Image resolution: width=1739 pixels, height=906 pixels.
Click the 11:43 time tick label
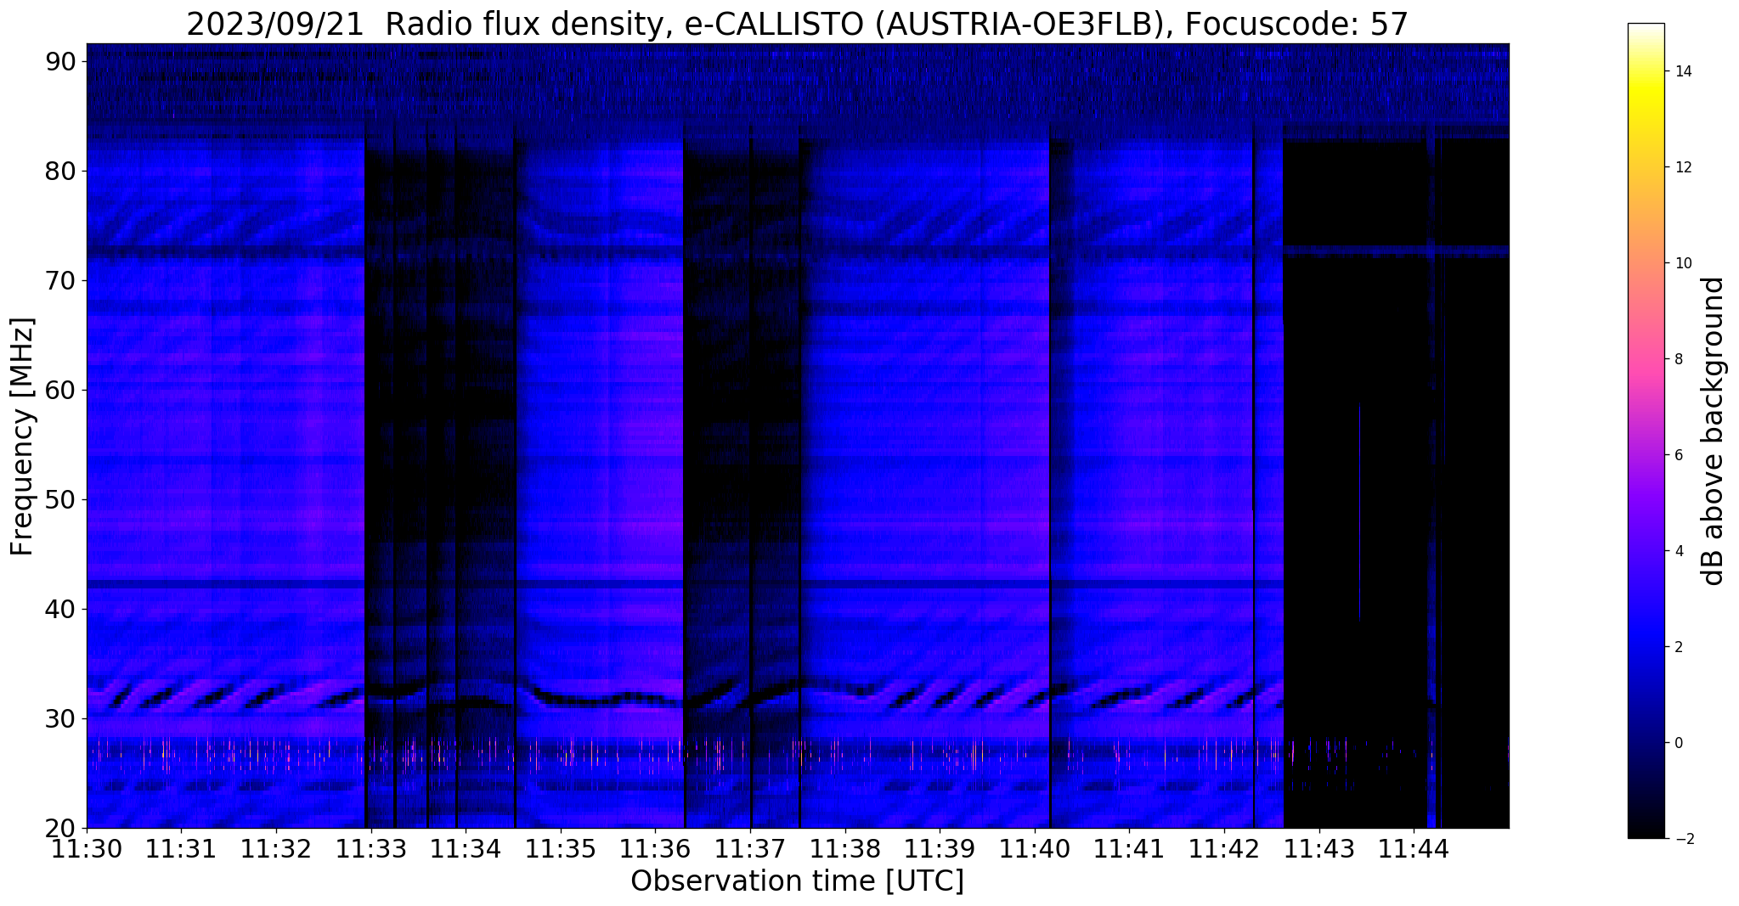pos(1319,848)
